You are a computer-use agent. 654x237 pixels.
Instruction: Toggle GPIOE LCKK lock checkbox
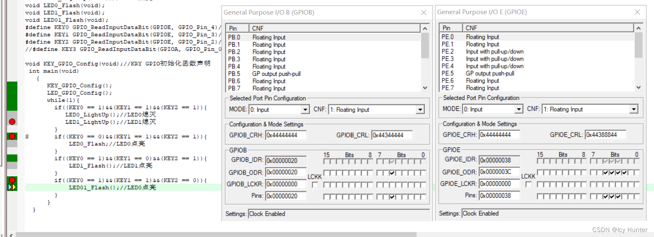(528, 184)
